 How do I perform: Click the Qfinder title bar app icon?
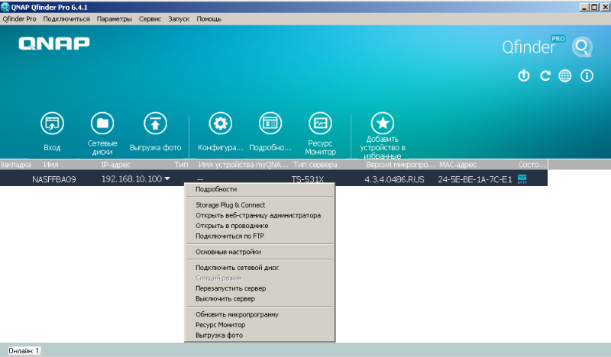click(5, 7)
